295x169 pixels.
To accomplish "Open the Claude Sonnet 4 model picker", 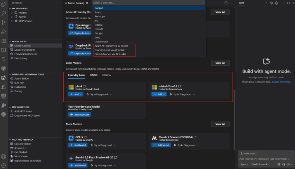I will 260,164.
